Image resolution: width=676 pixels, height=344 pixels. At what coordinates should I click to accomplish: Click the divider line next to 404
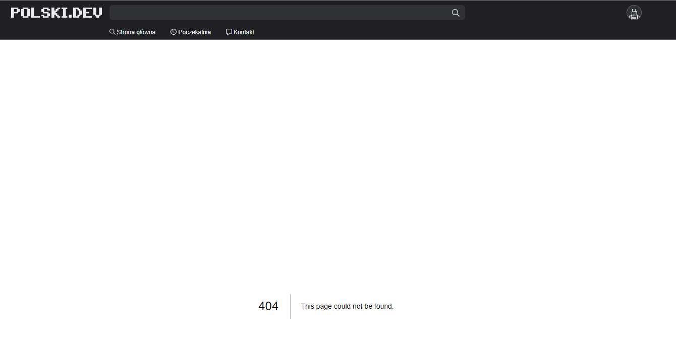coord(290,306)
